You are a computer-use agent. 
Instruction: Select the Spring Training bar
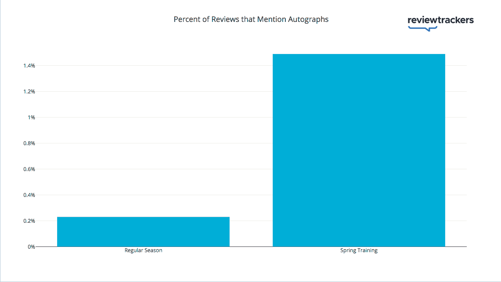(x=359, y=150)
